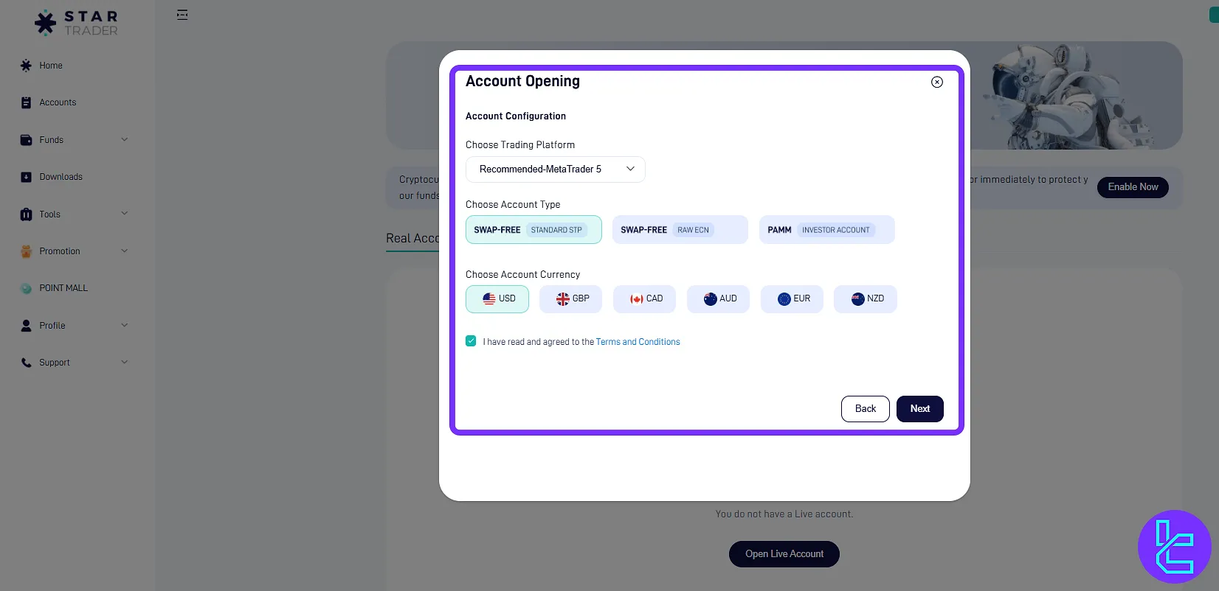The width and height of the screenshot is (1219, 591).
Task: Open Accounts via its clipboard icon
Action: pos(26,102)
